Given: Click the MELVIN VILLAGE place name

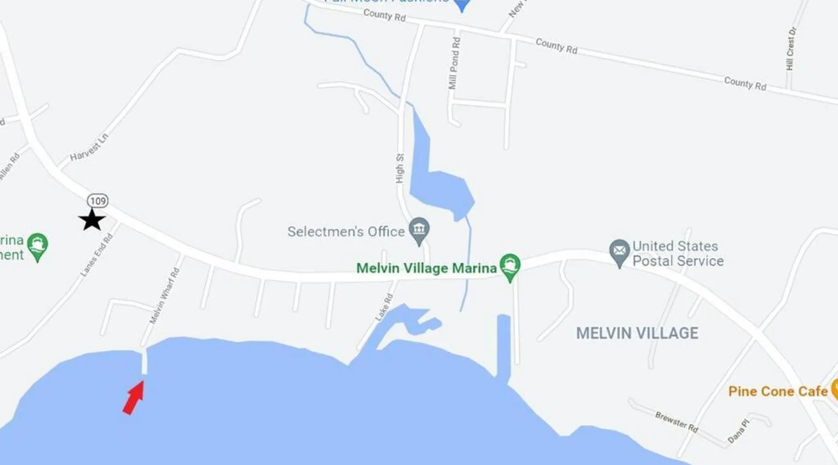Looking at the screenshot, I should [x=637, y=333].
